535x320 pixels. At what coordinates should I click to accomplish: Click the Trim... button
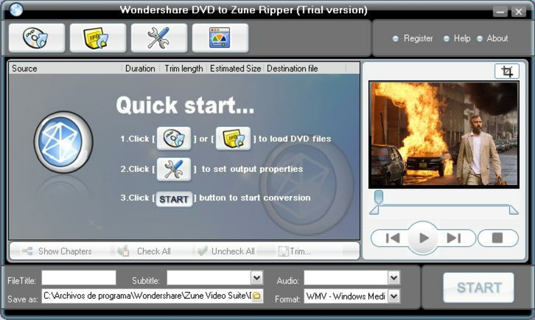(x=295, y=251)
